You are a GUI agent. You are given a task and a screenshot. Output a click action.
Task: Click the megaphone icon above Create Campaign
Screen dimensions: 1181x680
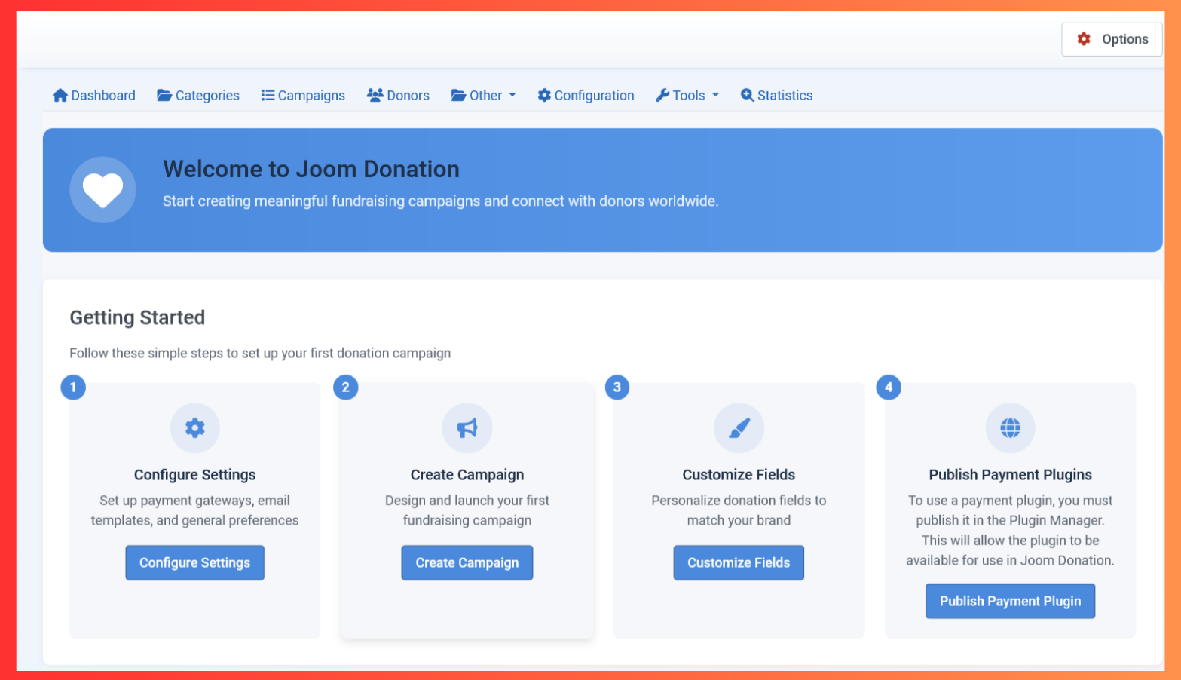[467, 428]
